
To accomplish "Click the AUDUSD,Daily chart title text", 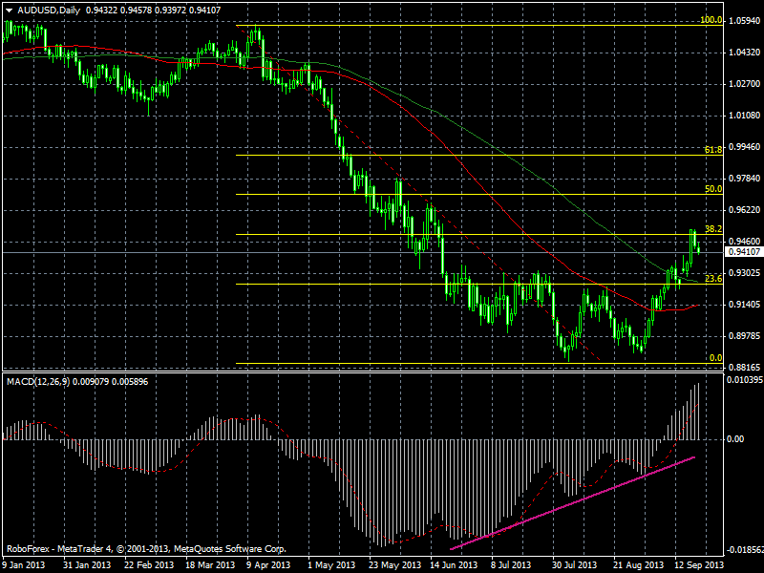I will (x=49, y=10).
